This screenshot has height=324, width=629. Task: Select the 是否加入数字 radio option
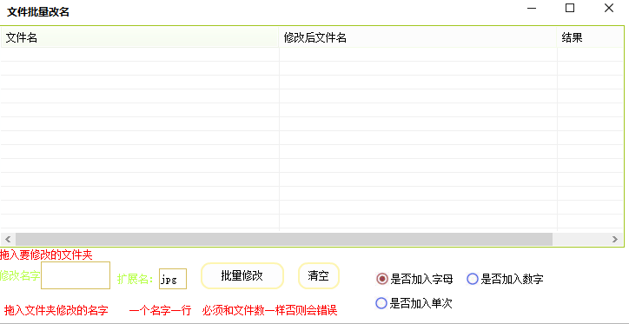[x=505, y=279]
